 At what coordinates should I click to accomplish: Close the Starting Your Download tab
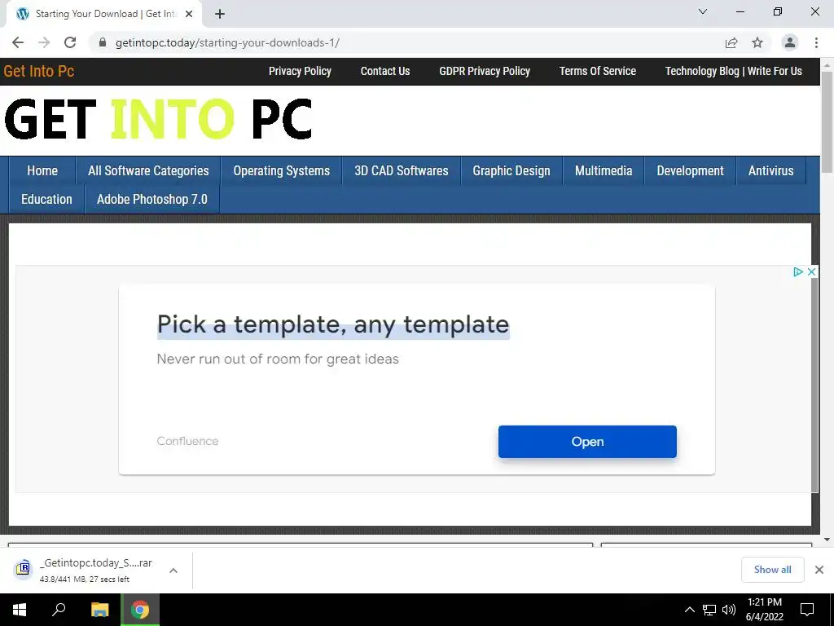[x=189, y=14]
